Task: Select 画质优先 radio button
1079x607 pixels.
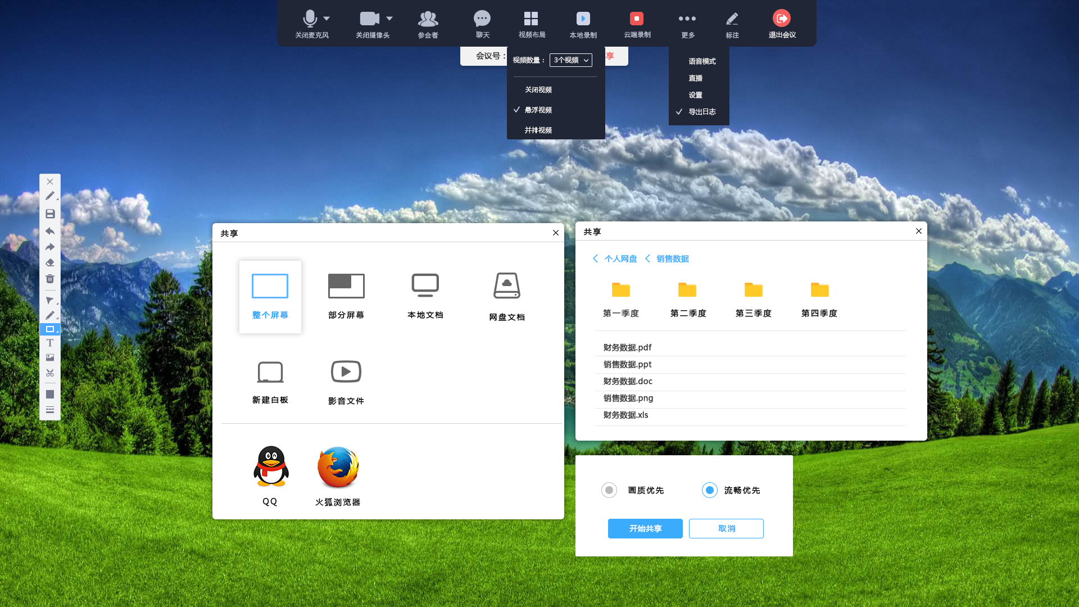Action: click(x=609, y=490)
